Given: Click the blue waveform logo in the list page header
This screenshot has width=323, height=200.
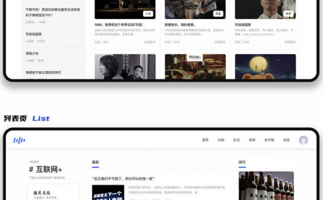Looking at the screenshot, I should 19,140.
